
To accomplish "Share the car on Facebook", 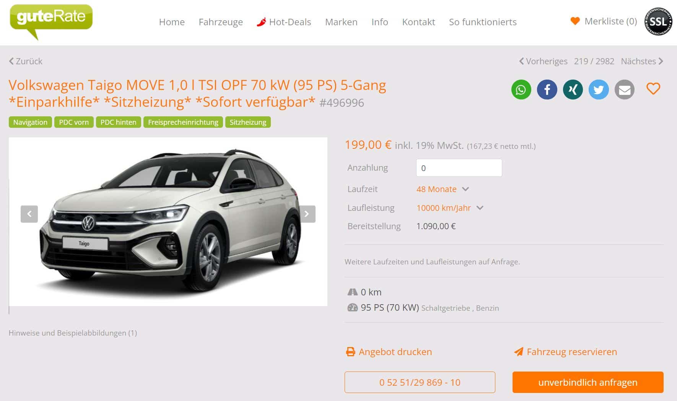I will (x=547, y=90).
